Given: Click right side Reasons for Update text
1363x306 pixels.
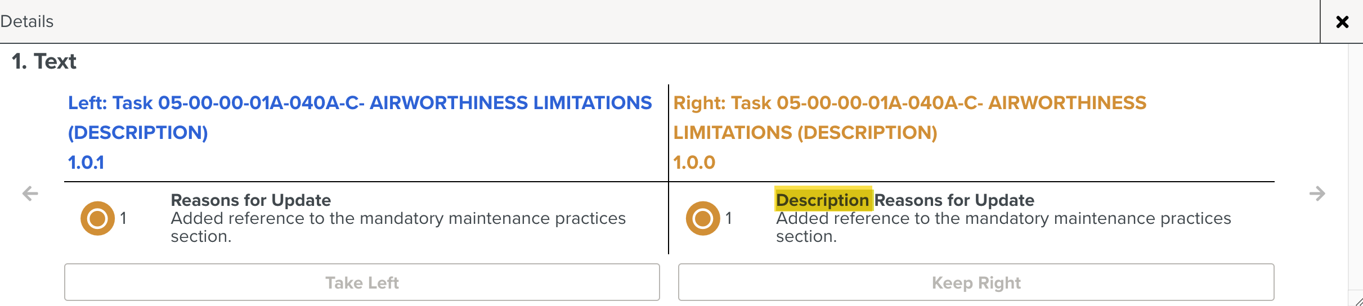Looking at the screenshot, I should pyautogui.click(x=954, y=200).
